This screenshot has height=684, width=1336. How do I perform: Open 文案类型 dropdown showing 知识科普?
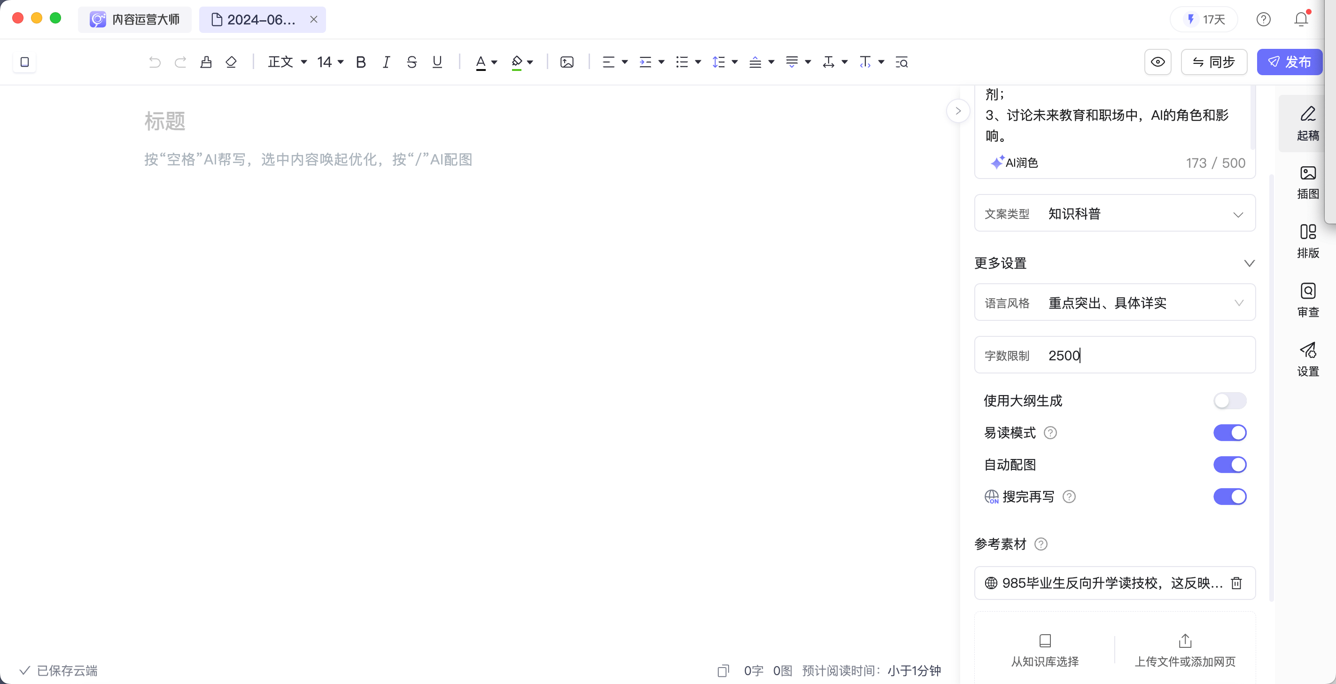coord(1115,214)
